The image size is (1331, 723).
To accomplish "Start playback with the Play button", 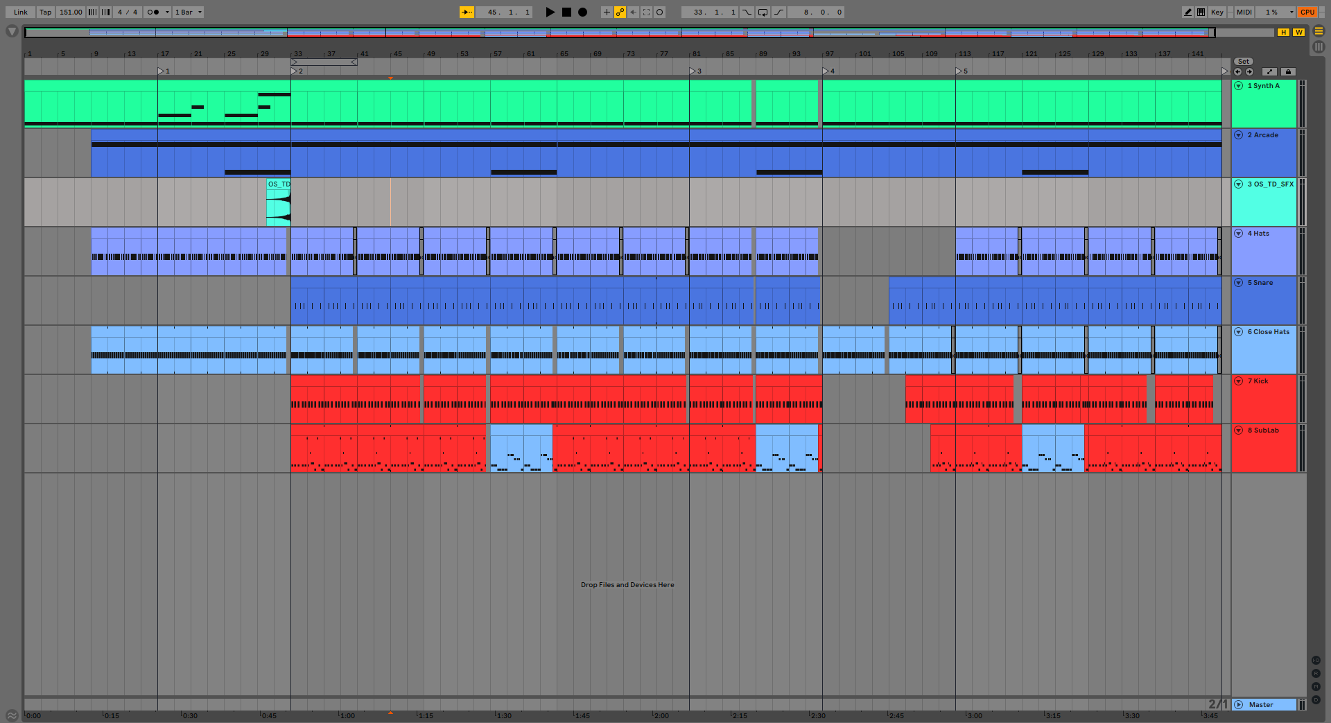I will 550,12.
